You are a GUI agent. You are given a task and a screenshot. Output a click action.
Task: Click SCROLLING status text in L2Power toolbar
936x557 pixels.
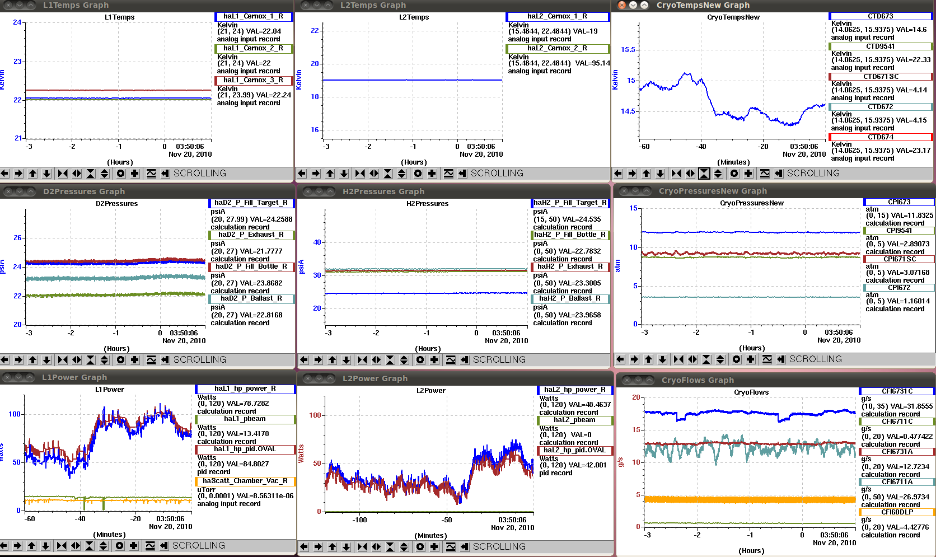[499, 547]
